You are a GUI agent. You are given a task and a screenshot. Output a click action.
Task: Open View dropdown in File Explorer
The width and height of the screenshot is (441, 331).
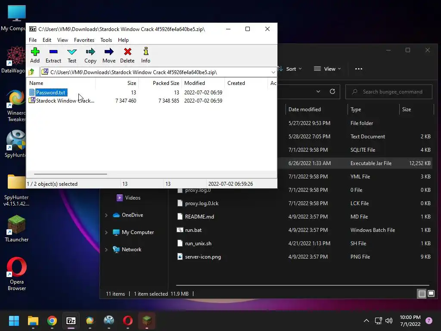tap(327, 69)
